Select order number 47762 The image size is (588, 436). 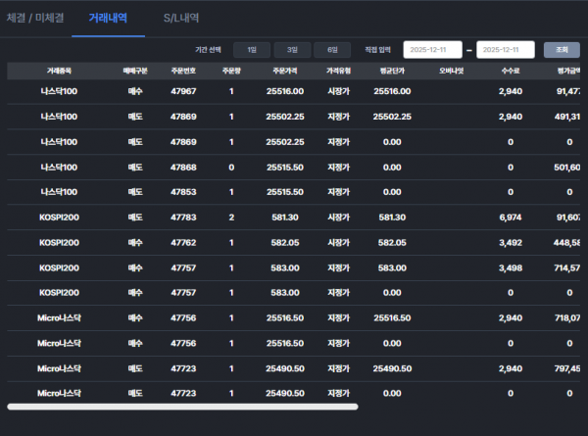[183, 243]
